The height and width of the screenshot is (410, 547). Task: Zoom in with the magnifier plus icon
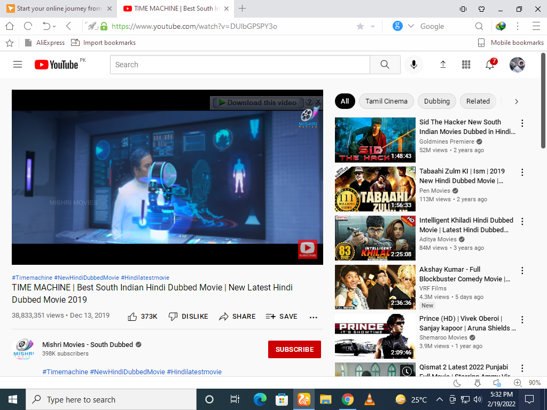click(x=518, y=383)
